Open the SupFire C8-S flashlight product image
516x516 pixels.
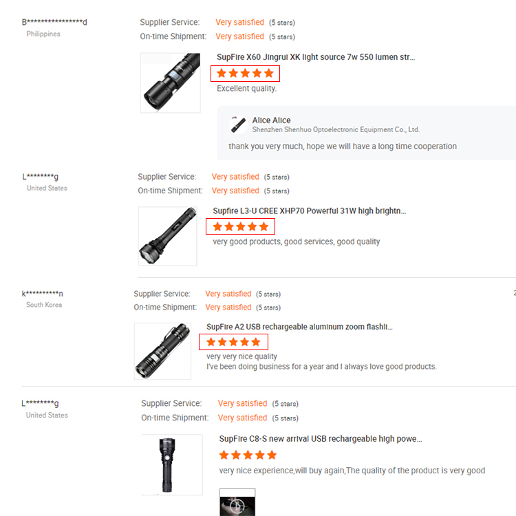[x=172, y=464]
